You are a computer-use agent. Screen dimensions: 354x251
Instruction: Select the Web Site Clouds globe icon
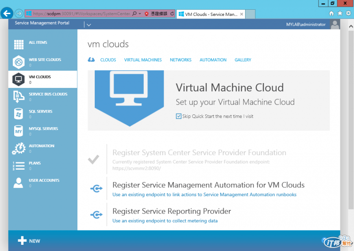coord(19,62)
